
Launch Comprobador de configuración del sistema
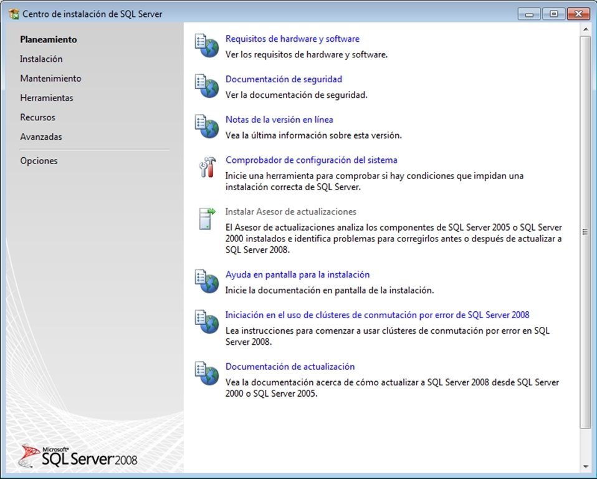pyautogui.click(x=312, y=160)
